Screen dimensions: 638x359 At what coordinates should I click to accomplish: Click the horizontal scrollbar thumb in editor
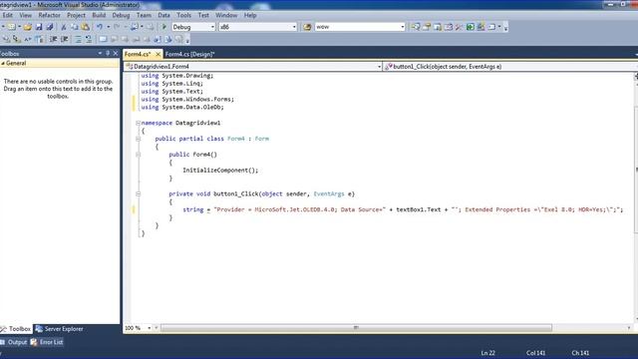pos(356,328)
